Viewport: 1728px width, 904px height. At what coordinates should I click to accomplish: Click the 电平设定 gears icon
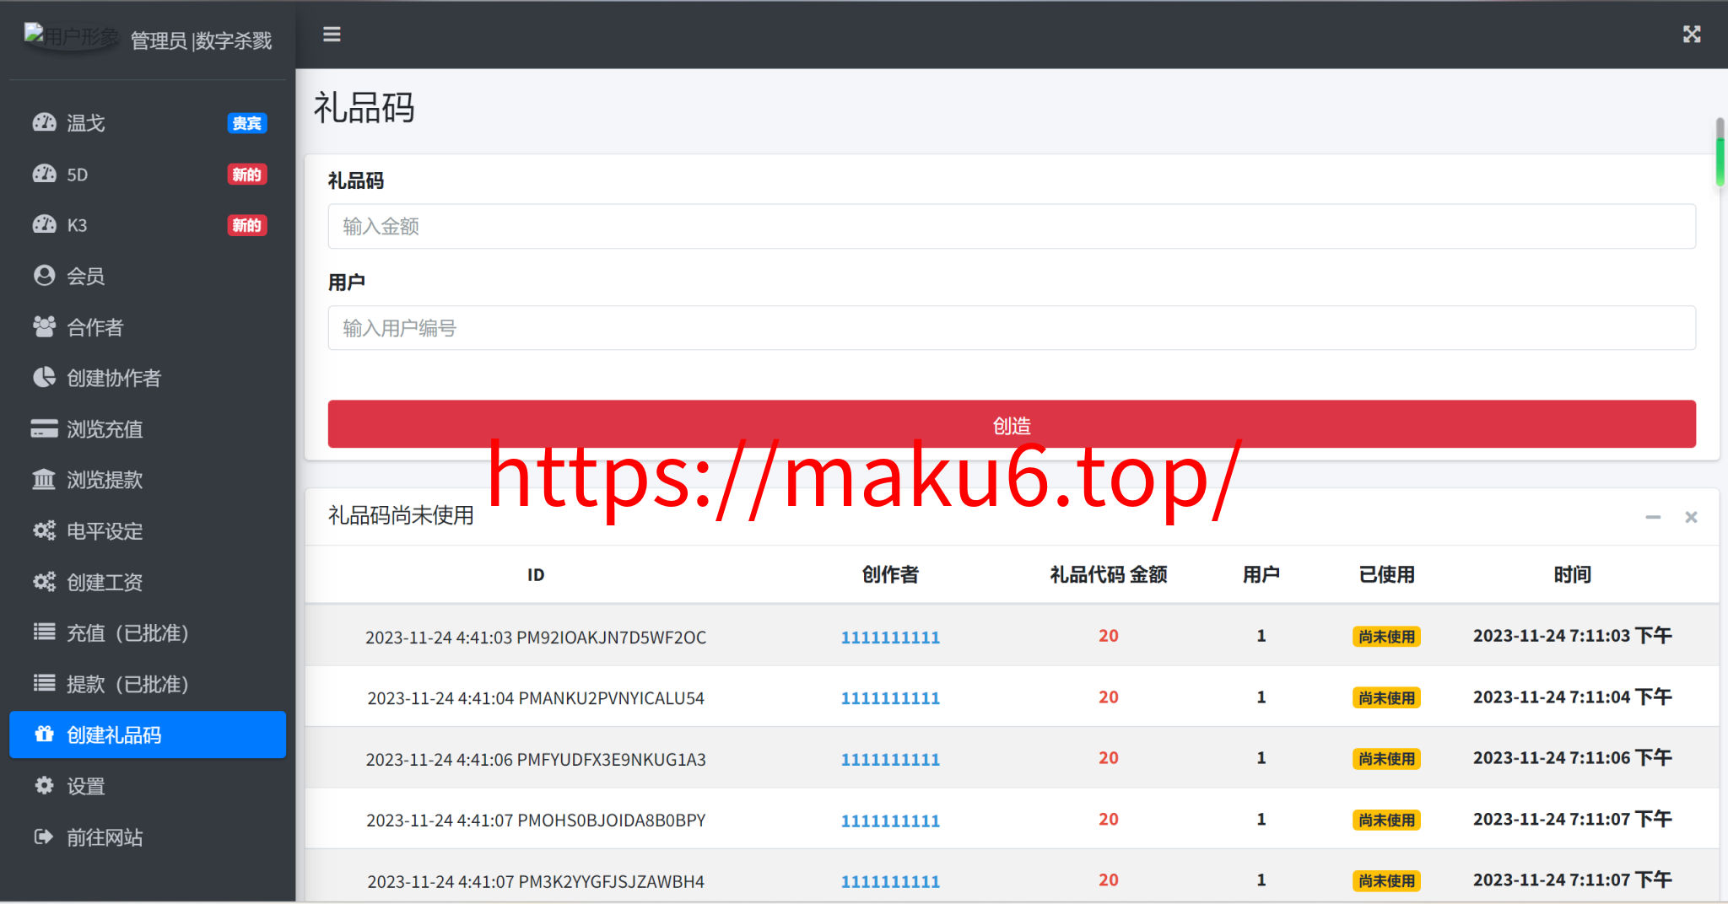44,530
